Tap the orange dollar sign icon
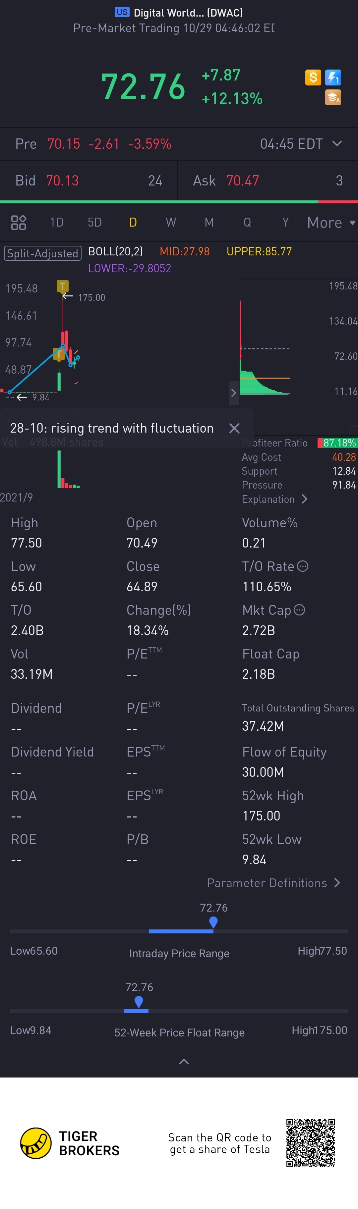This screenshot has height=1209, width=358. click(313, 78)
